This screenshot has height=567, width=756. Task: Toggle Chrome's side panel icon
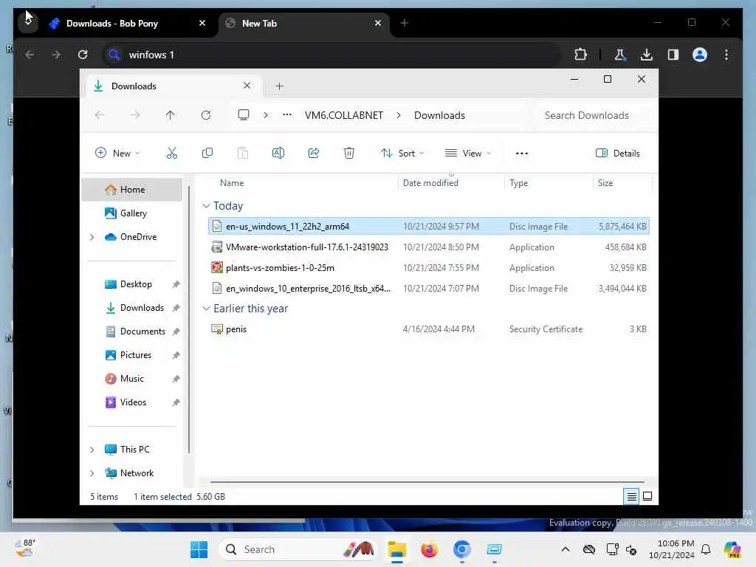point(673,55)
